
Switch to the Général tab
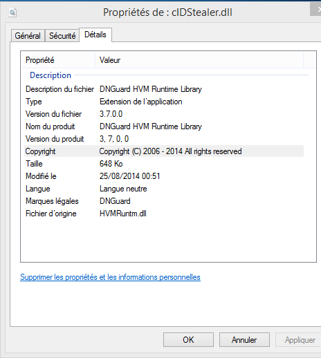click(28, 36)
